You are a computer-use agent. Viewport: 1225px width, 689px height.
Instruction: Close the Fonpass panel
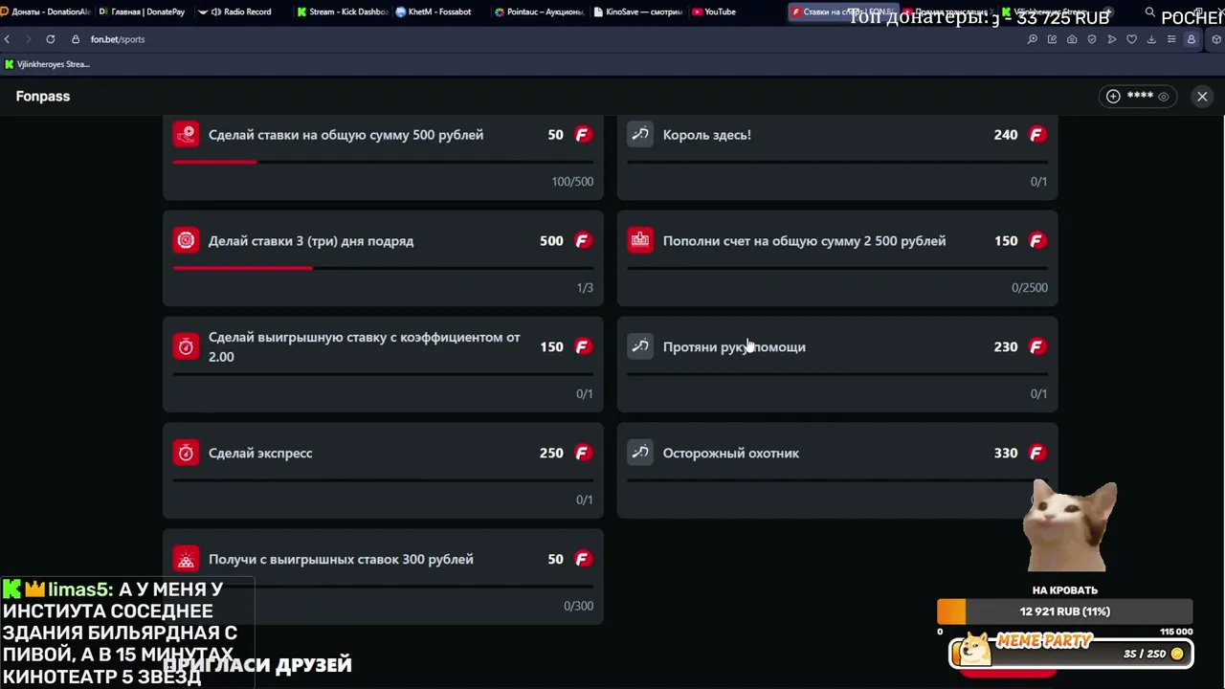[1202, 96]
